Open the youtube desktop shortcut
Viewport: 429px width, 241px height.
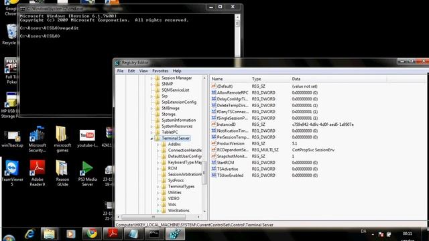[88, 139]
